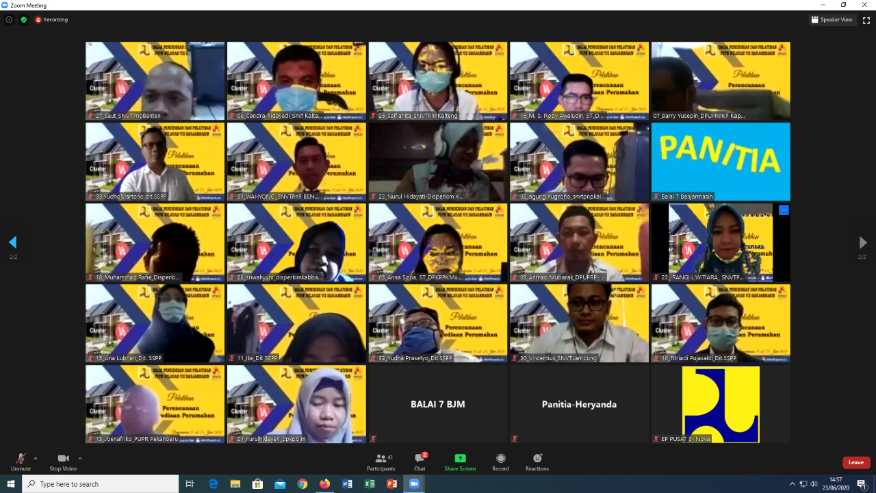This screenshot has height=493, width=876.
Task: Unmute the microphone in Zoom toolbar
Action: pos(21,461)
